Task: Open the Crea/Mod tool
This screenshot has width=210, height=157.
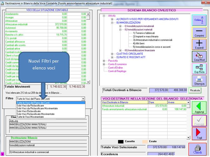Action: 199,57
